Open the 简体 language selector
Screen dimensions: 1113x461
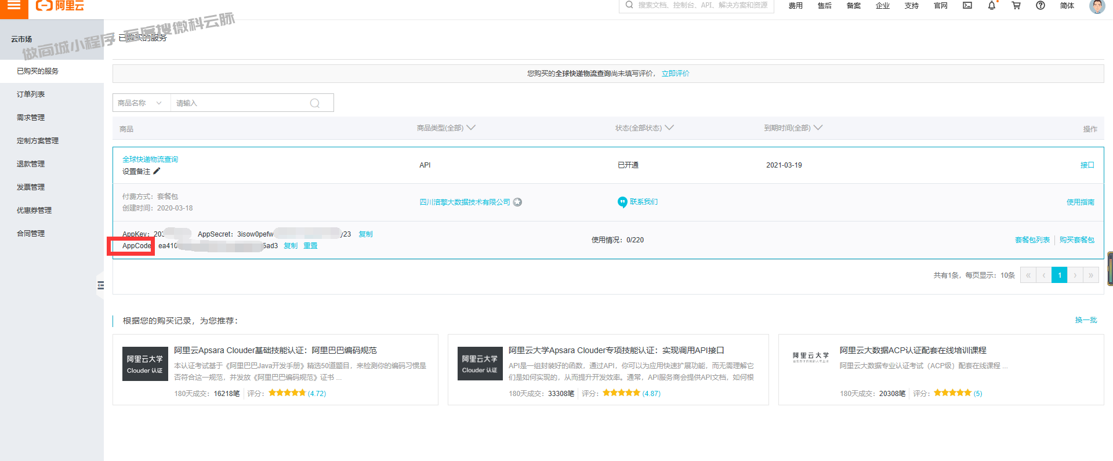click(1067, 5)
